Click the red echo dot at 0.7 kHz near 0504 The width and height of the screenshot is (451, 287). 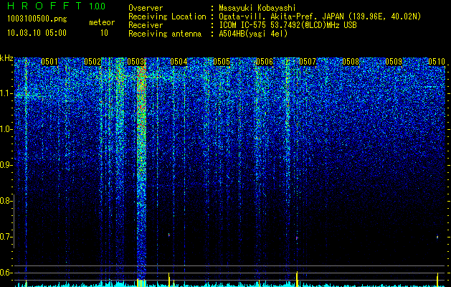pyautogui.click(x=168, y=235)
